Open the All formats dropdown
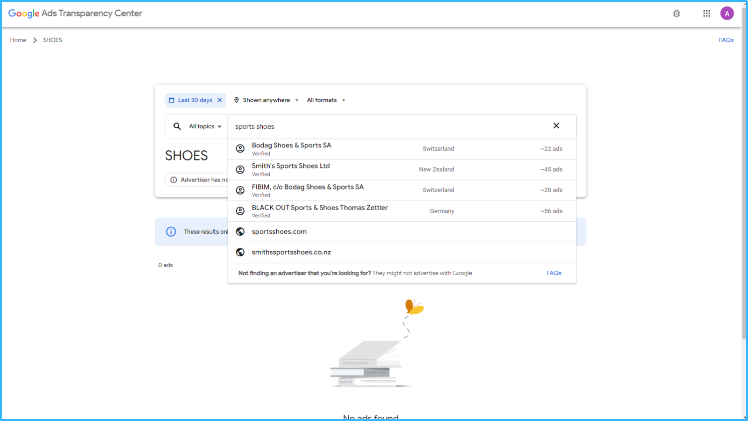748x421 pixels. coord(326,100)
